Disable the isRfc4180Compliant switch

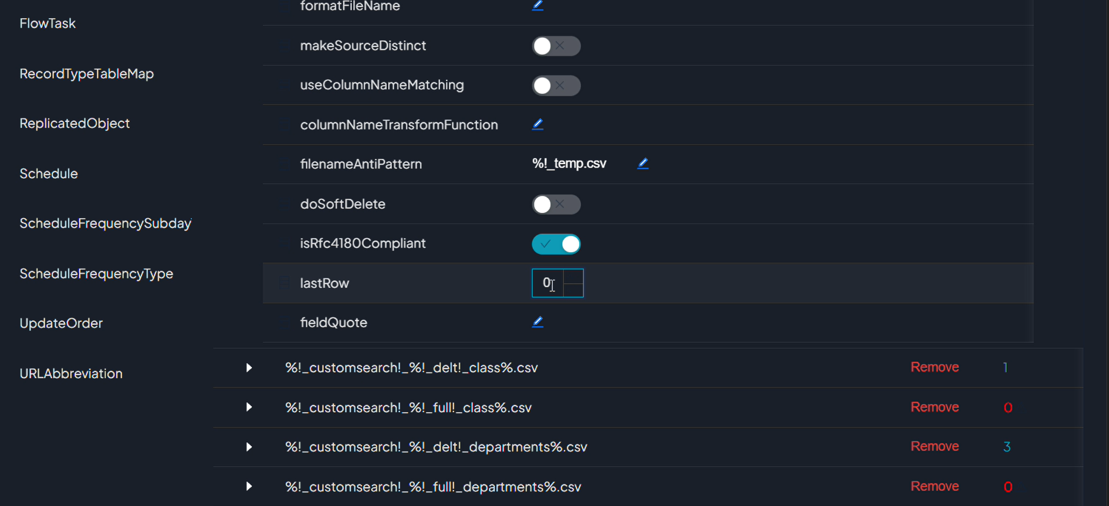point(556,244)
